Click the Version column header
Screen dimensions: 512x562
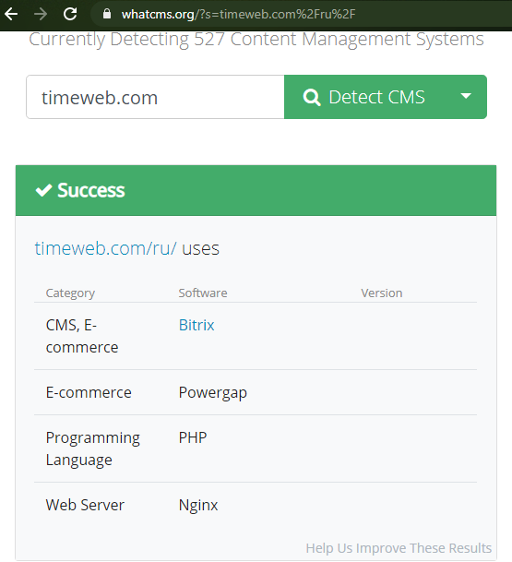382,293
